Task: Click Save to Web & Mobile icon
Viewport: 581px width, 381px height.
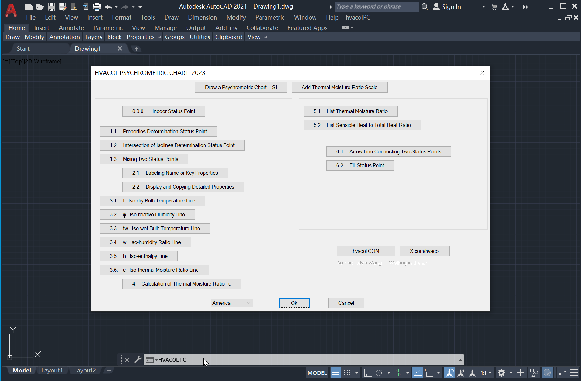Action: click(86, 7)
